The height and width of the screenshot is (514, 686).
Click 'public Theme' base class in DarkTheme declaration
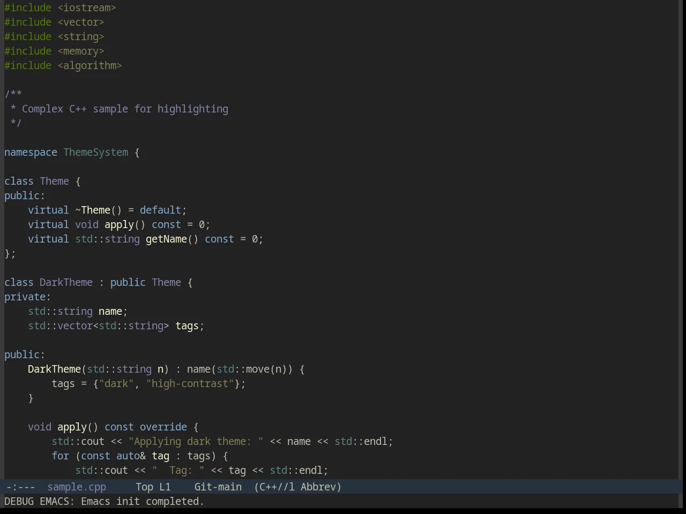(146, 282)
